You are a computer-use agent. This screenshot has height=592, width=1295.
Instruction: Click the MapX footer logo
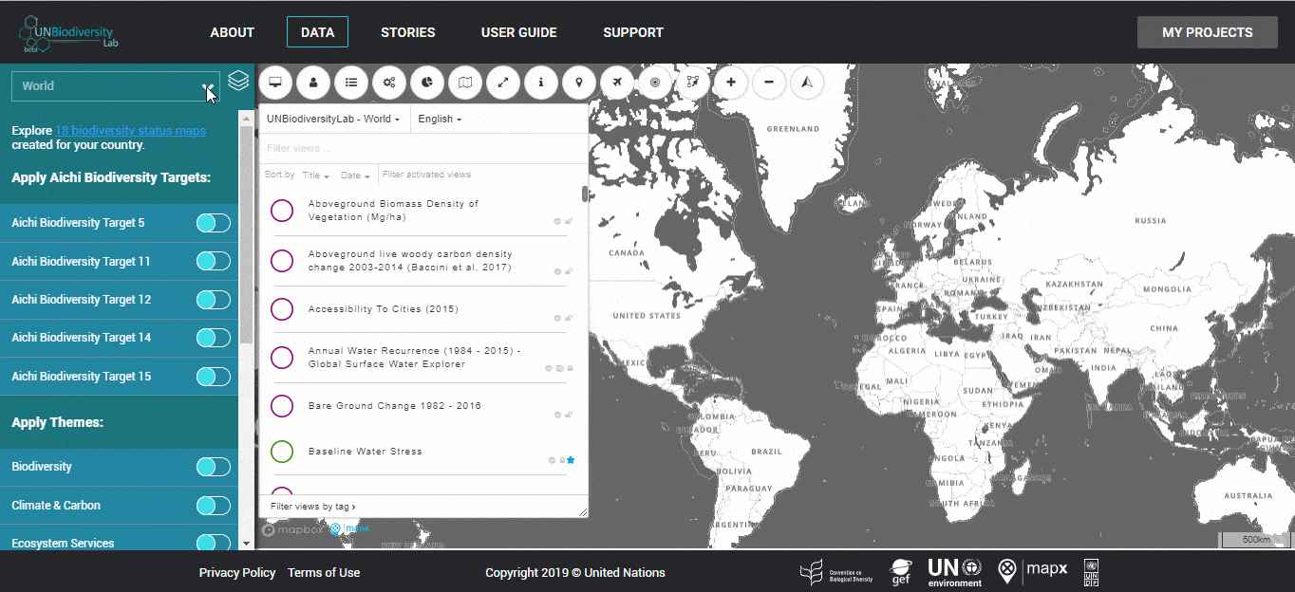[x=1033, y=569]
